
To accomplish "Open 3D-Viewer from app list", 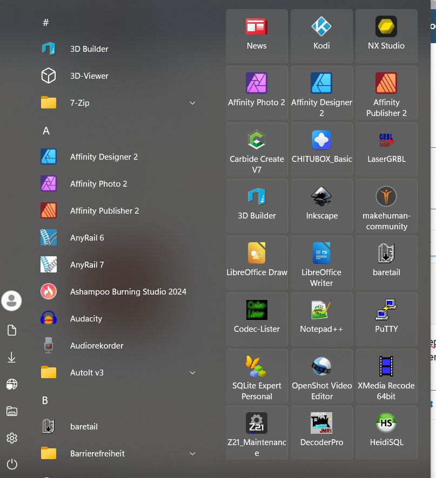I will coord(119,76).
